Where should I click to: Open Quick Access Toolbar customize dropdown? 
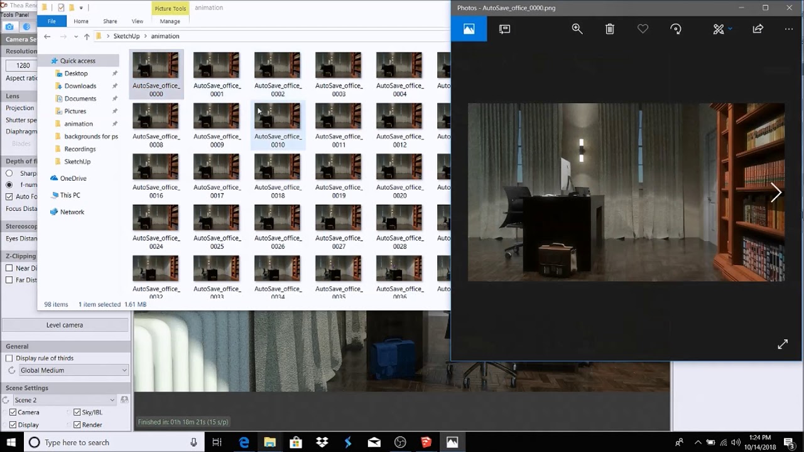tap(81, 8)
